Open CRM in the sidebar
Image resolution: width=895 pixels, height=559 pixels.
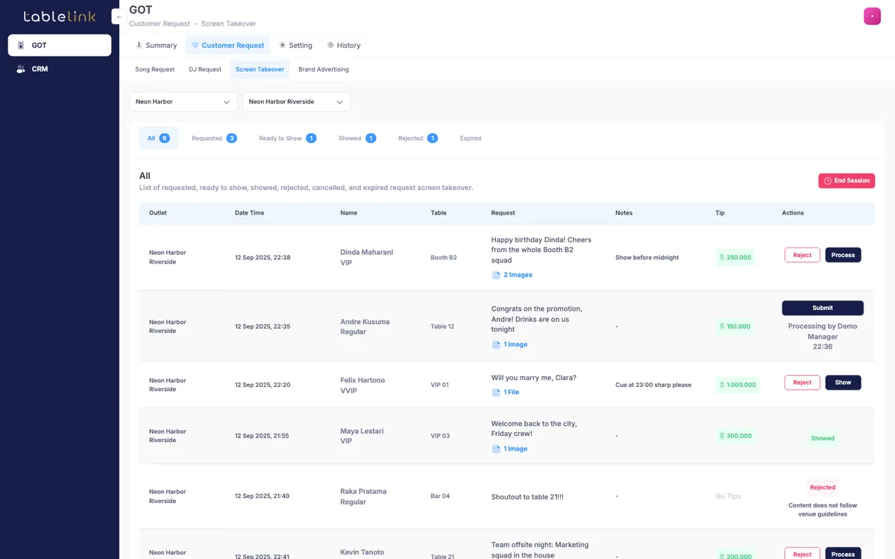coord(60,69)
